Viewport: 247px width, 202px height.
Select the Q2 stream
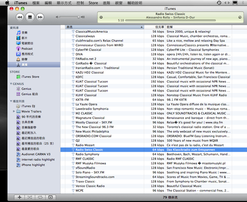[x=153, y=141]
